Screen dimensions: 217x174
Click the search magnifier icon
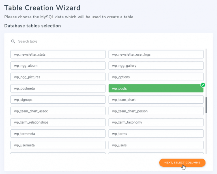[x=13, y=42]
